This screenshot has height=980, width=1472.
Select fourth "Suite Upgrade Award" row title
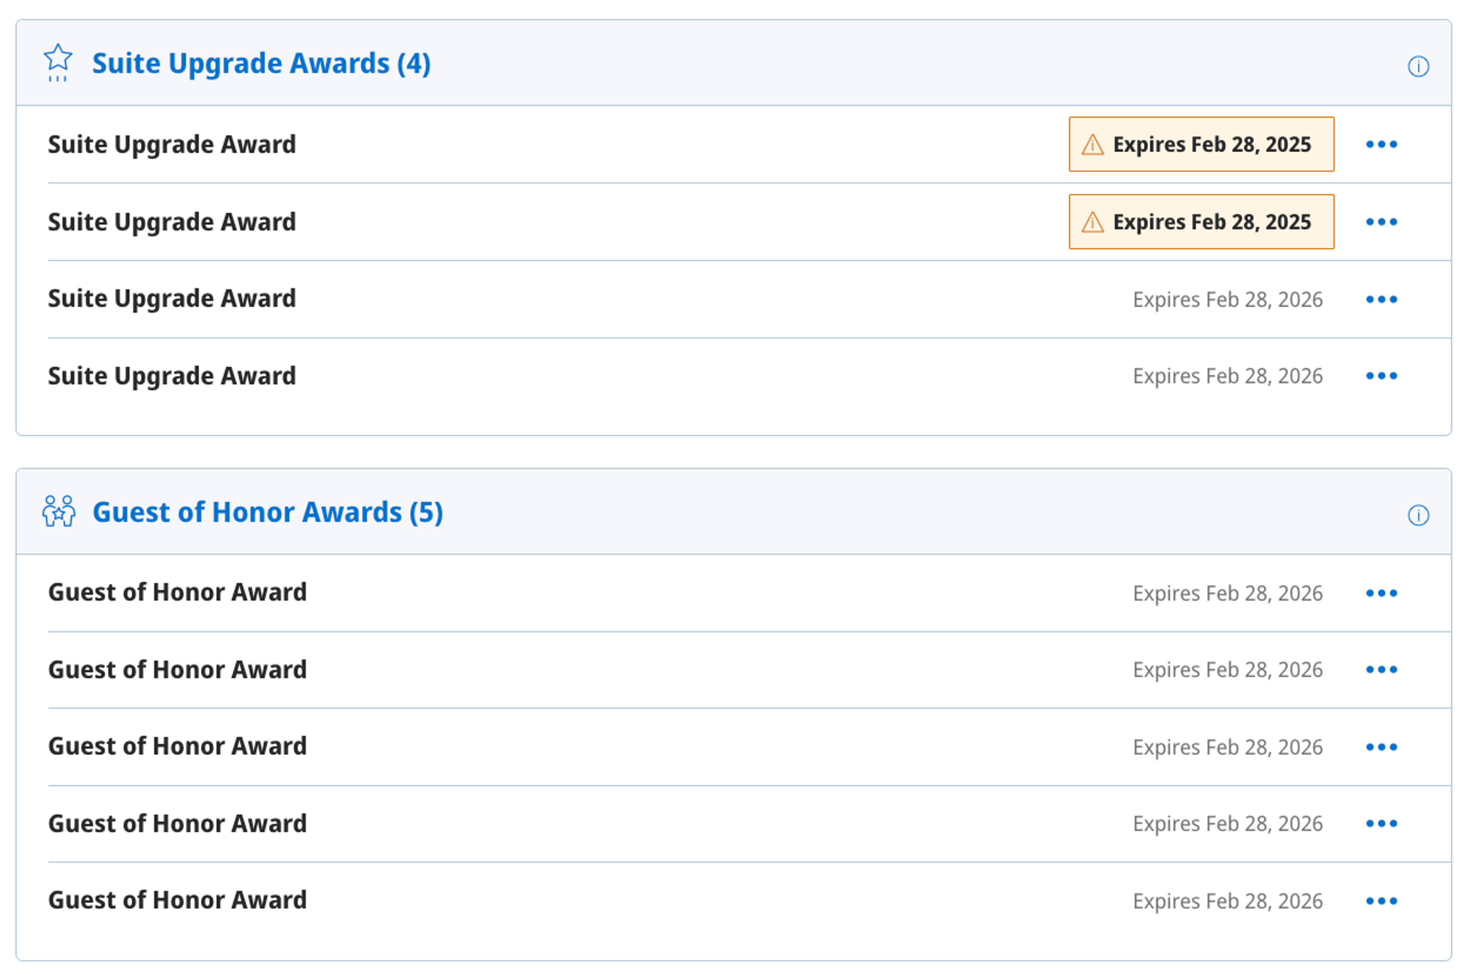coord(172,376)
